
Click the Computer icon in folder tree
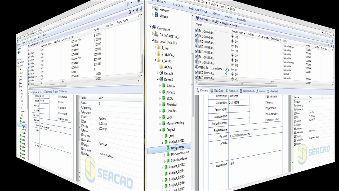pyautogui.click(x=154, y=28)
